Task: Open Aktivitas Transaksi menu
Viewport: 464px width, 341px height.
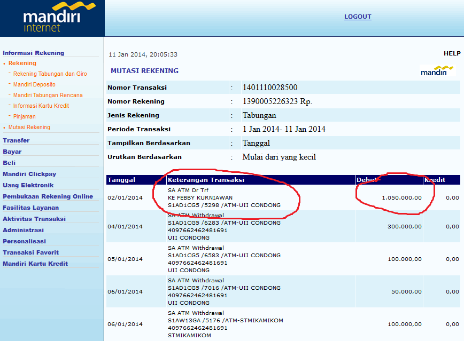Action: (x=34, y=219)
